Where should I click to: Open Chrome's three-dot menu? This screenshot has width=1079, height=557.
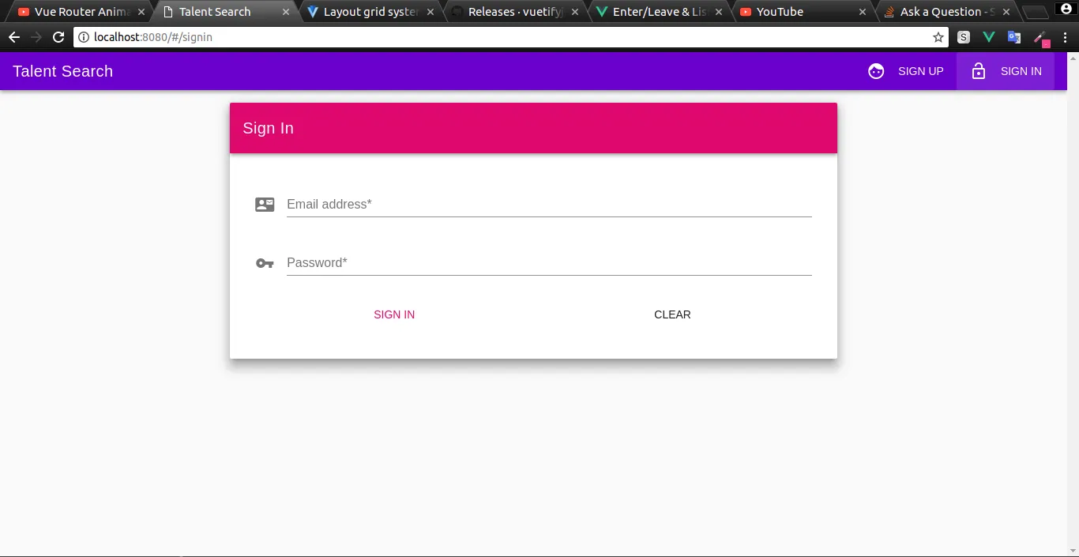pyautogui.click(x=1065, y=37)
